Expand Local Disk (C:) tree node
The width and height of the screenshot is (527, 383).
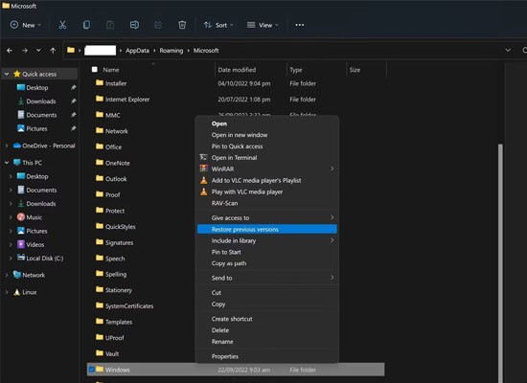pyautogui.click(x=11, y=258)
